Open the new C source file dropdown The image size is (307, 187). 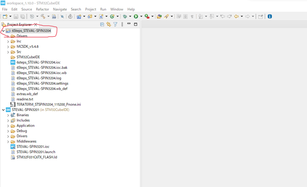[107, 17]
